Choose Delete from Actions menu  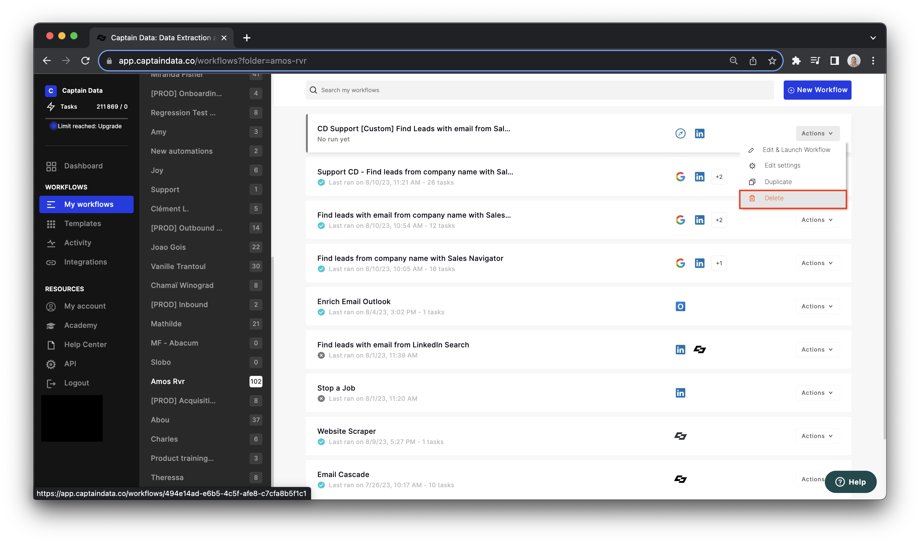(x=793, y=198)
